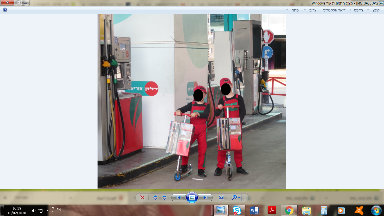The width and height of the screenshot is (384, 216).
Task: Switch to Skype on the taskbar
Action: [237, 210]
